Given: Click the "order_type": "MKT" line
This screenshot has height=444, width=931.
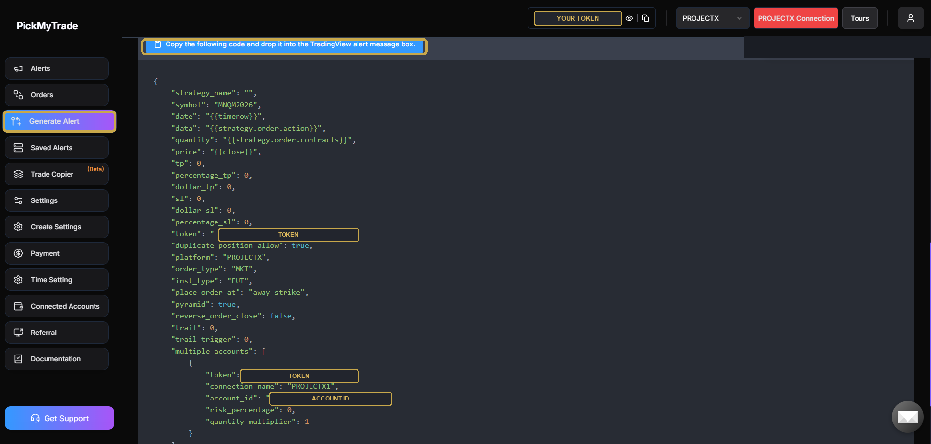Looking at the screenshot, I should point(214,269).
